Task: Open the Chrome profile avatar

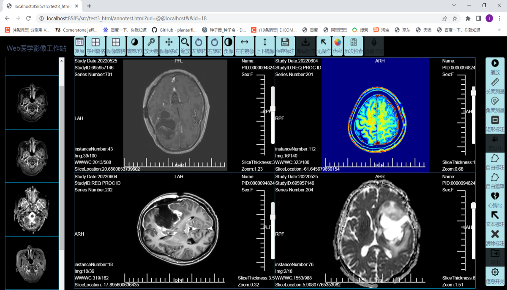Action: [x=489, y=19]
